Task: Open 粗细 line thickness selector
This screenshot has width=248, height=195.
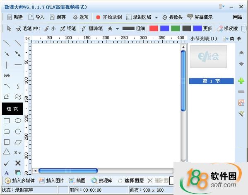Action: (134, 29)
